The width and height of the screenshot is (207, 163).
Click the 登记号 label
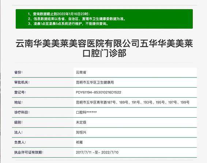point(20,92)
